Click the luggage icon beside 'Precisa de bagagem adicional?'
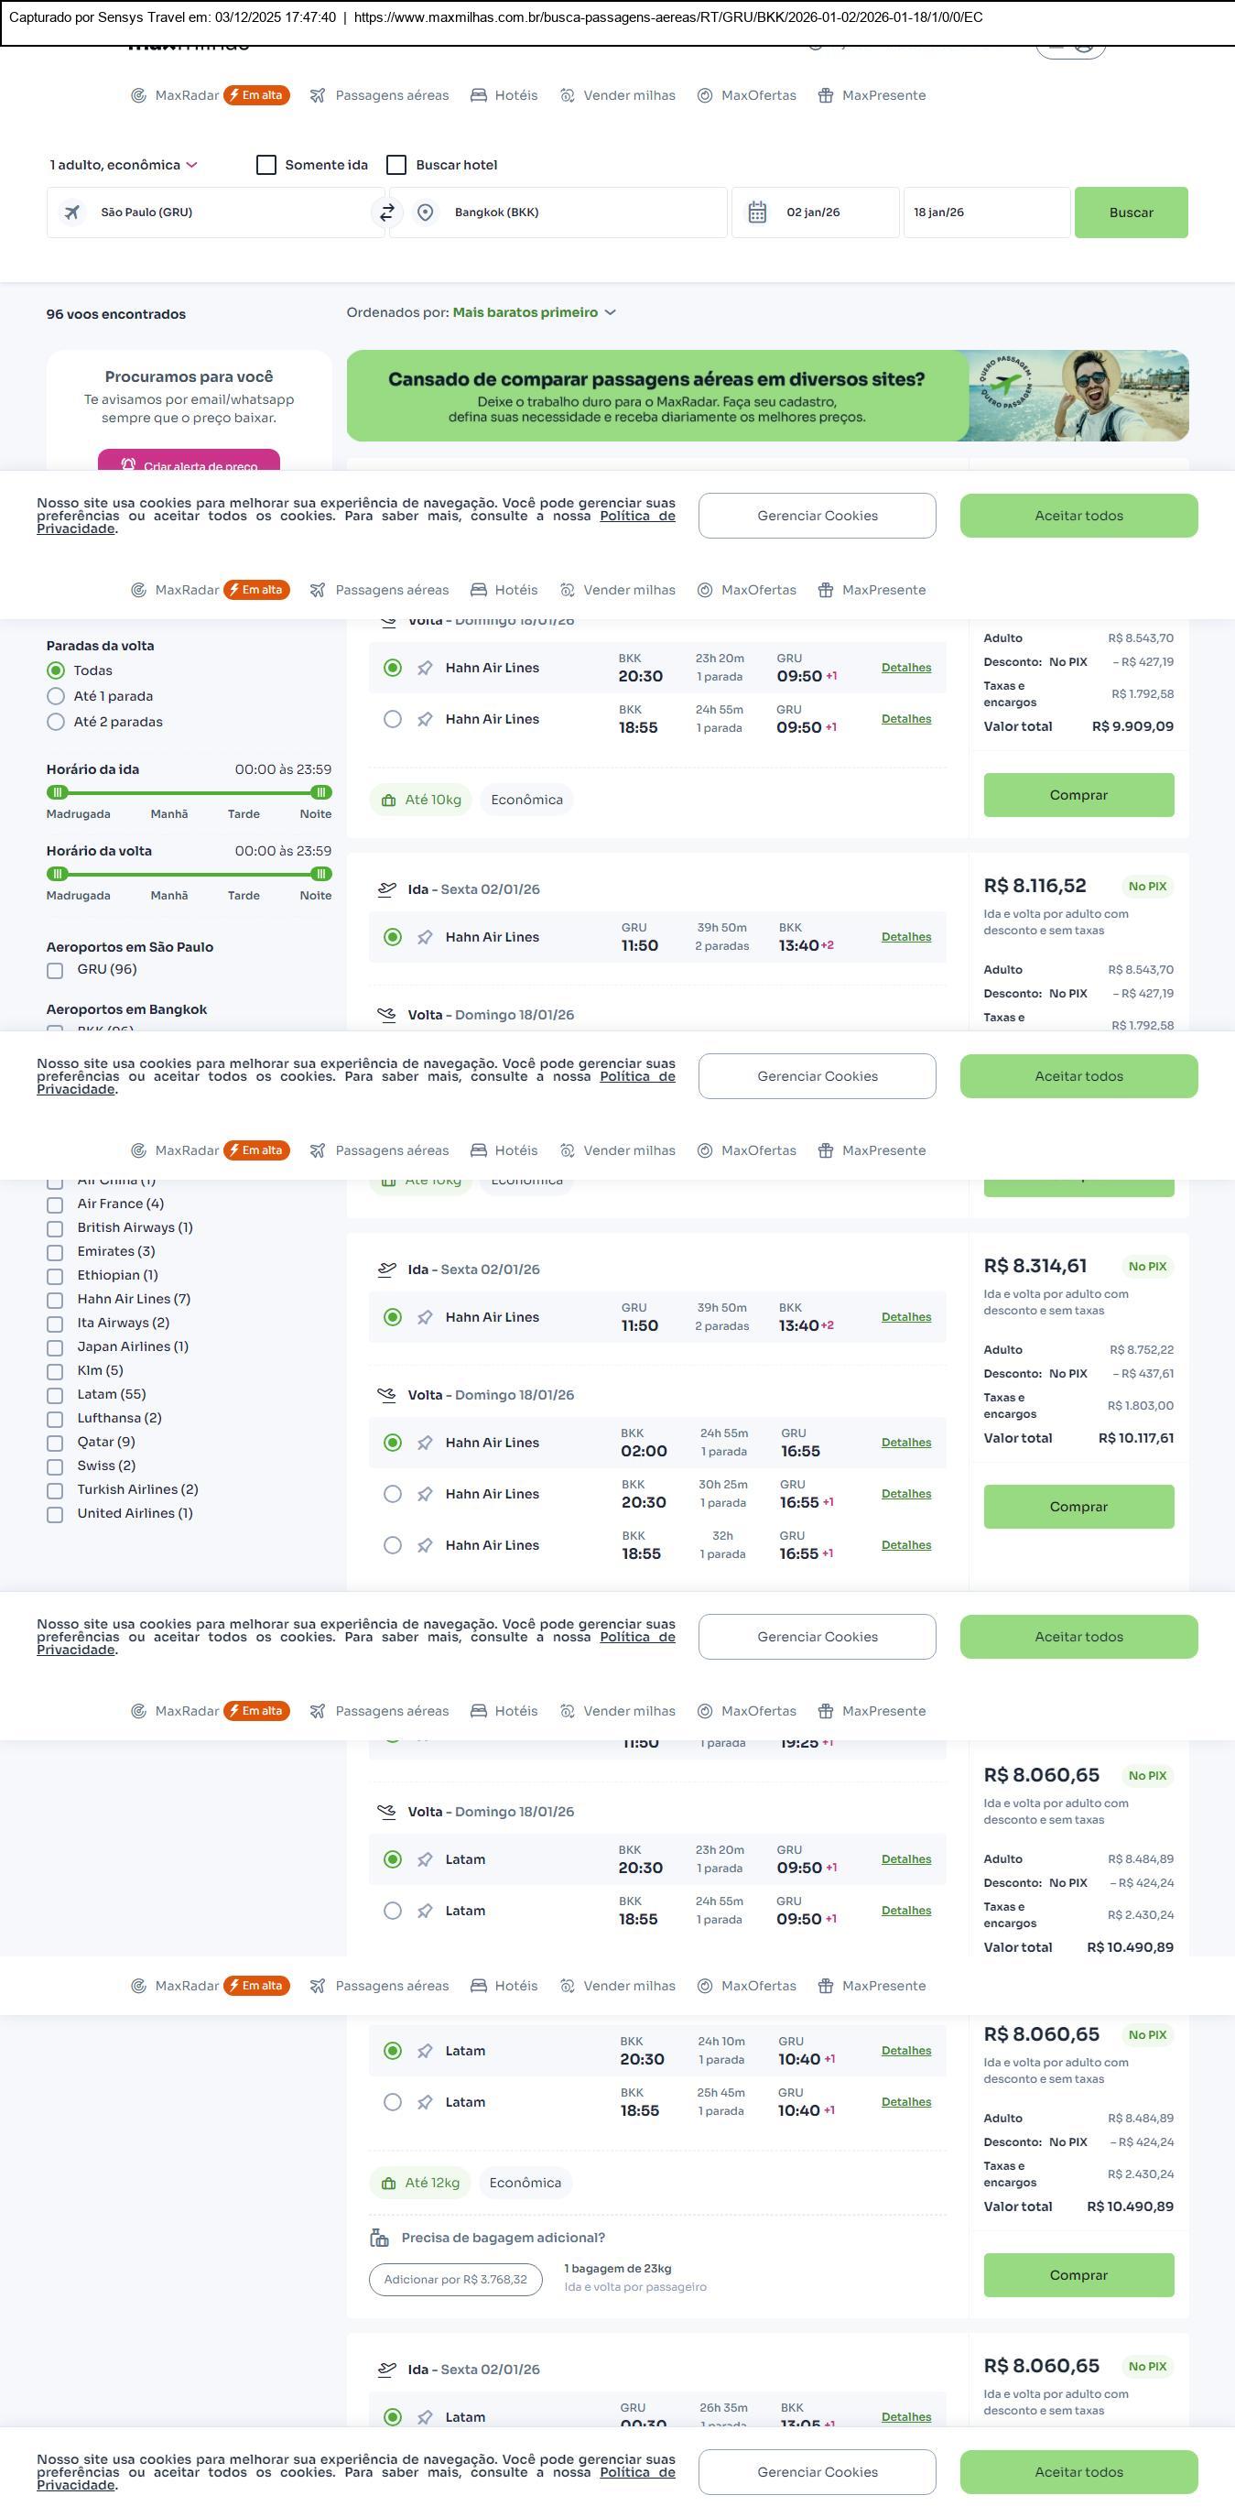This screenshot has width=1235, height=2517. pyautogui.click(x=380, y=2238)
